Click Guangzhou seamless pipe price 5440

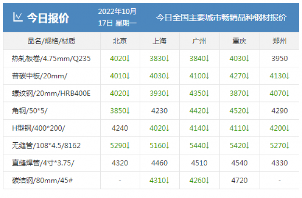point(199,145)
